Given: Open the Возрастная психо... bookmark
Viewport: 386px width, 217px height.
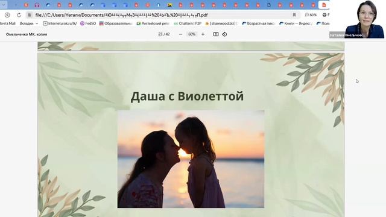Looking at the screenshot, I should (x=258, y=24).
